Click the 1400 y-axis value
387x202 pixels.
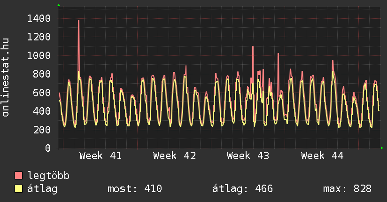(x=39, y=19)
